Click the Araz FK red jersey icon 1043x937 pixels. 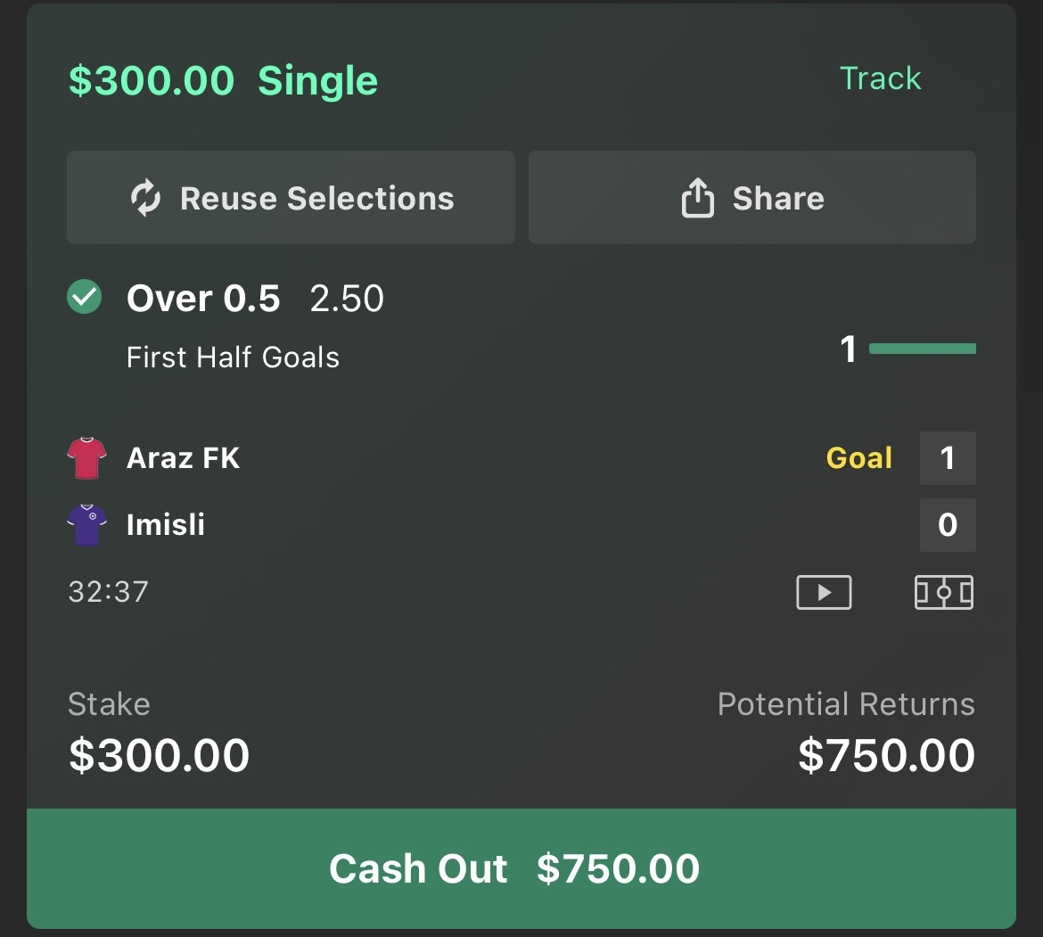tap(87, 458)
